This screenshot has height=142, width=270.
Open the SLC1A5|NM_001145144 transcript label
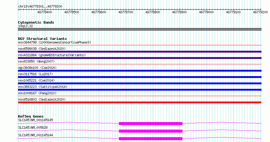click(35, 135)
